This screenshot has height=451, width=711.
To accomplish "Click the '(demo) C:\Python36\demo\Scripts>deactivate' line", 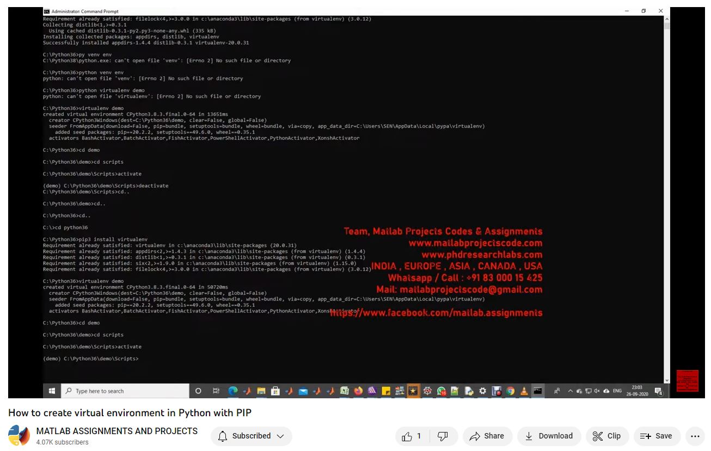I will 106,186.
